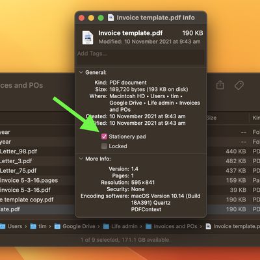Enable the Locked checkbox
260x260 pixels.
pos(104,146)
